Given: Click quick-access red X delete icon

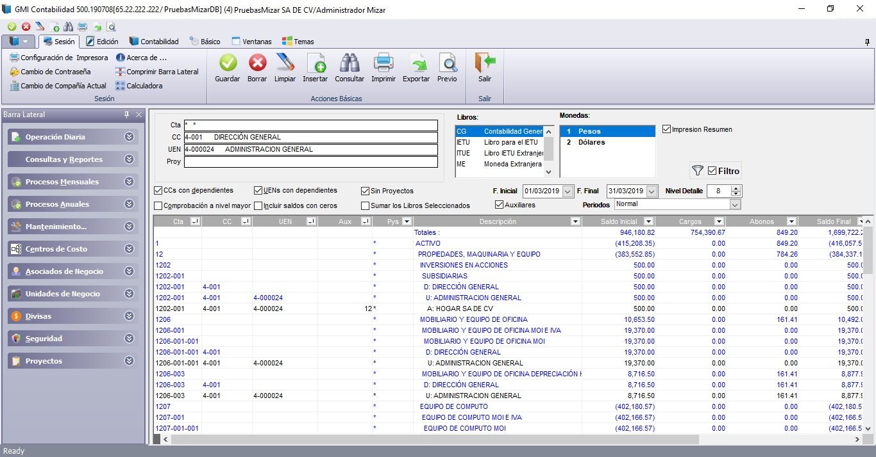Looking at the screenshot, I should tap(26, 27).
